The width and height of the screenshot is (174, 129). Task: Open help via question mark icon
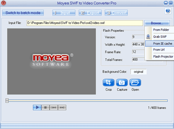(x=168, y=11)
